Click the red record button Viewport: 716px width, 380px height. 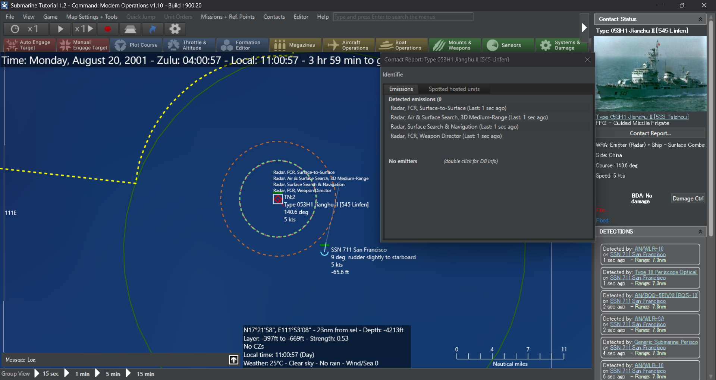[107, 29]
